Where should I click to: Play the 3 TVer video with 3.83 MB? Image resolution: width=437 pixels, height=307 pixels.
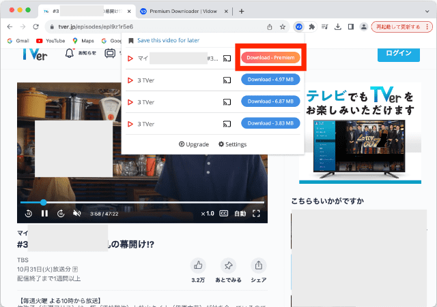pos(130,124)
